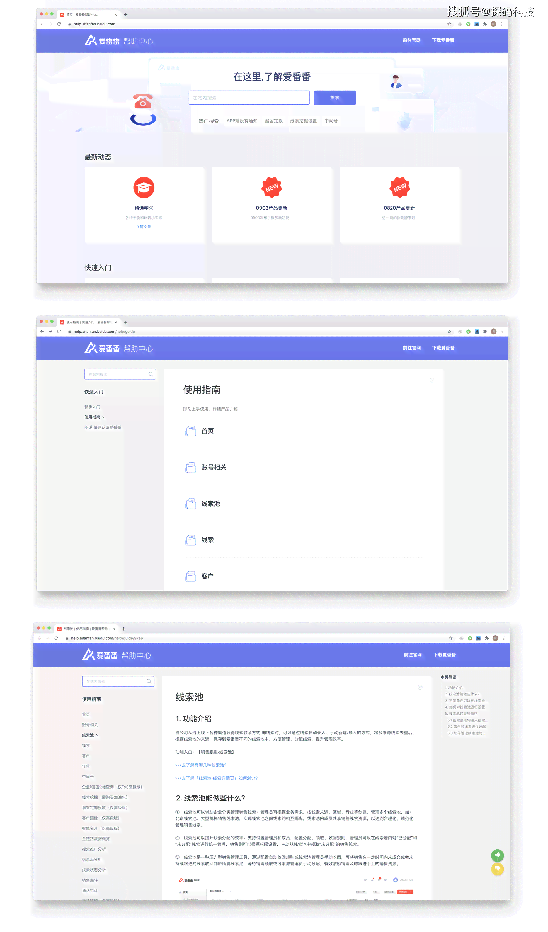
Task: Click the hot search term 线索挖掘设置
Action: 304,121
